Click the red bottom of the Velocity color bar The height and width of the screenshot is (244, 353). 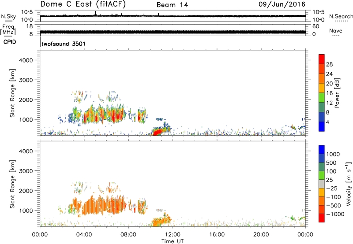coord(322,218)
